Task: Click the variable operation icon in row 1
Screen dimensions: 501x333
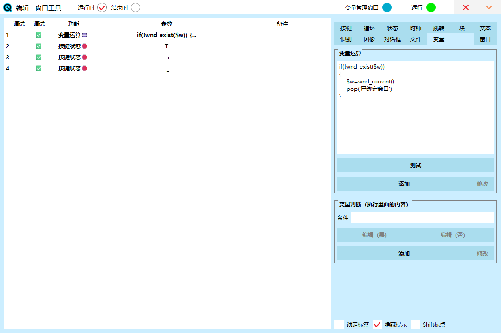Action: click(x=85, y=35)
